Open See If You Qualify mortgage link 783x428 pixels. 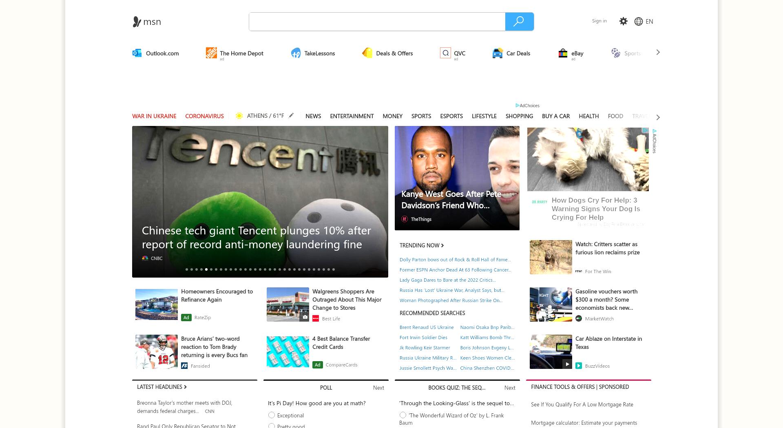point(582,404)
